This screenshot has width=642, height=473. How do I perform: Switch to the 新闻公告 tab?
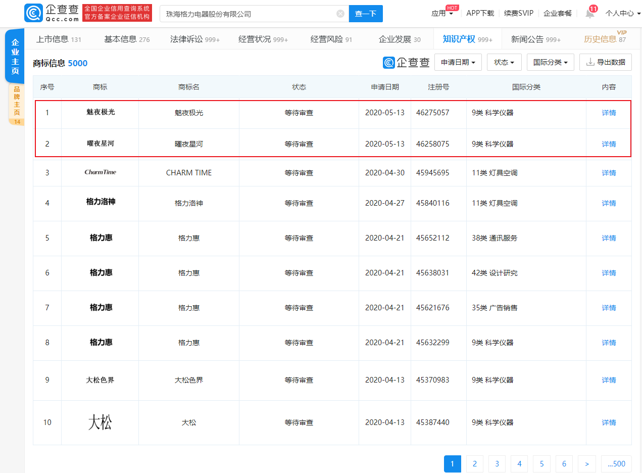(536, 39)
